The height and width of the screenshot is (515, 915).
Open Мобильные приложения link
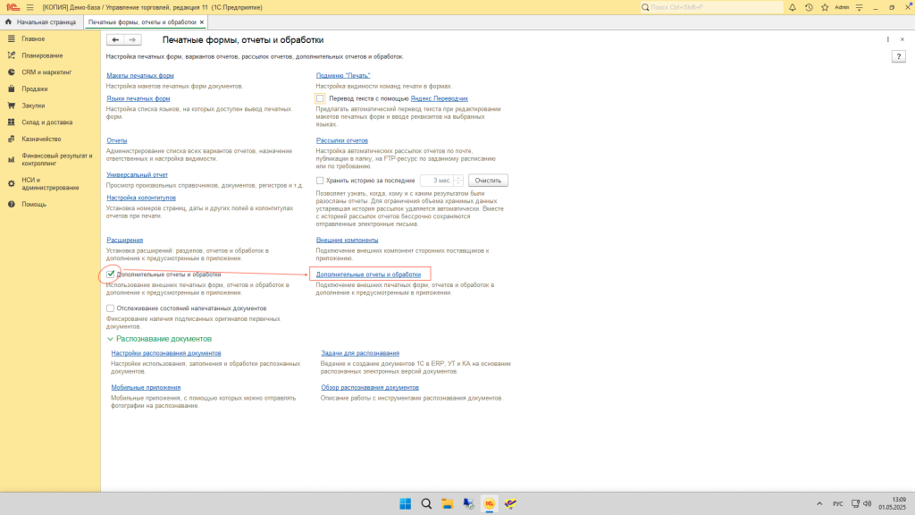[146, 388]
